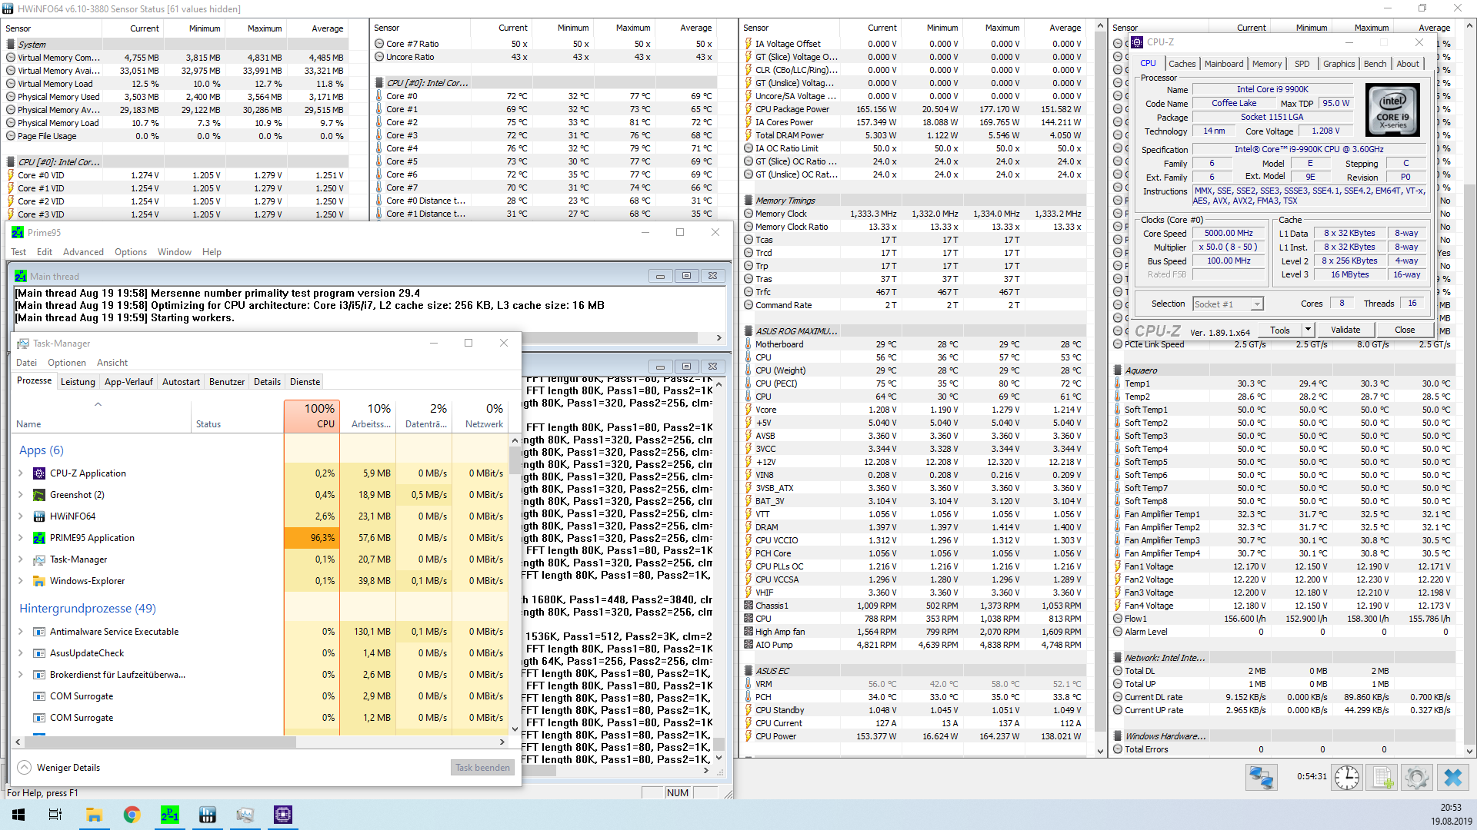This screenshot has width=1477, height=830.
Task: Open Prime95 Advanced menu
Action: [x=83, y=252]
